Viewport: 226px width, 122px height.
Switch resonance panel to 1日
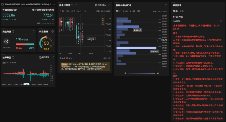coord(138,11)
